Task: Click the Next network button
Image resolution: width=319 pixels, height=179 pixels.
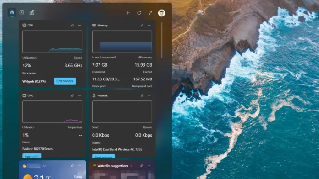Action: click(x=104, y=156)
